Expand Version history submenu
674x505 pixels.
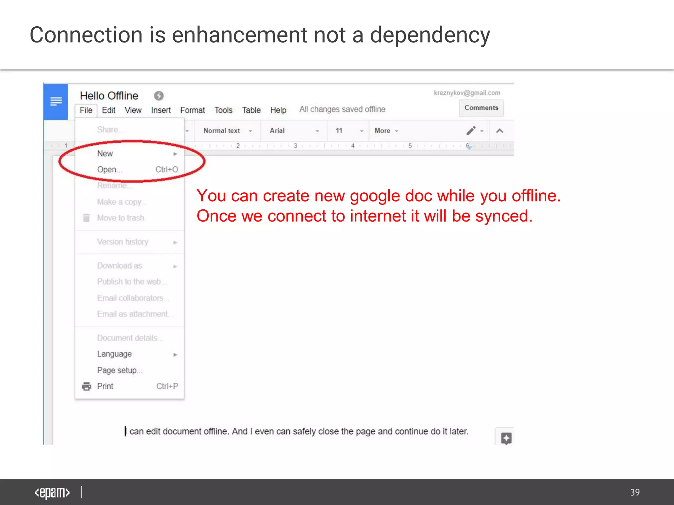point(130,242)
